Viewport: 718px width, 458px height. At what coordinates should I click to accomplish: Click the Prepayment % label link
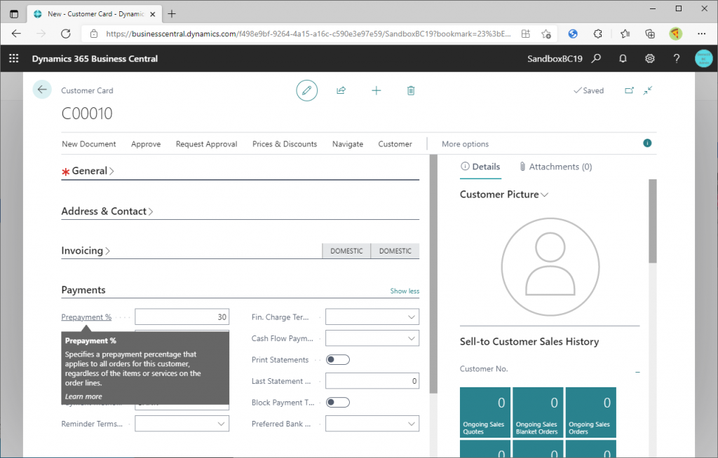coord(86,317)
